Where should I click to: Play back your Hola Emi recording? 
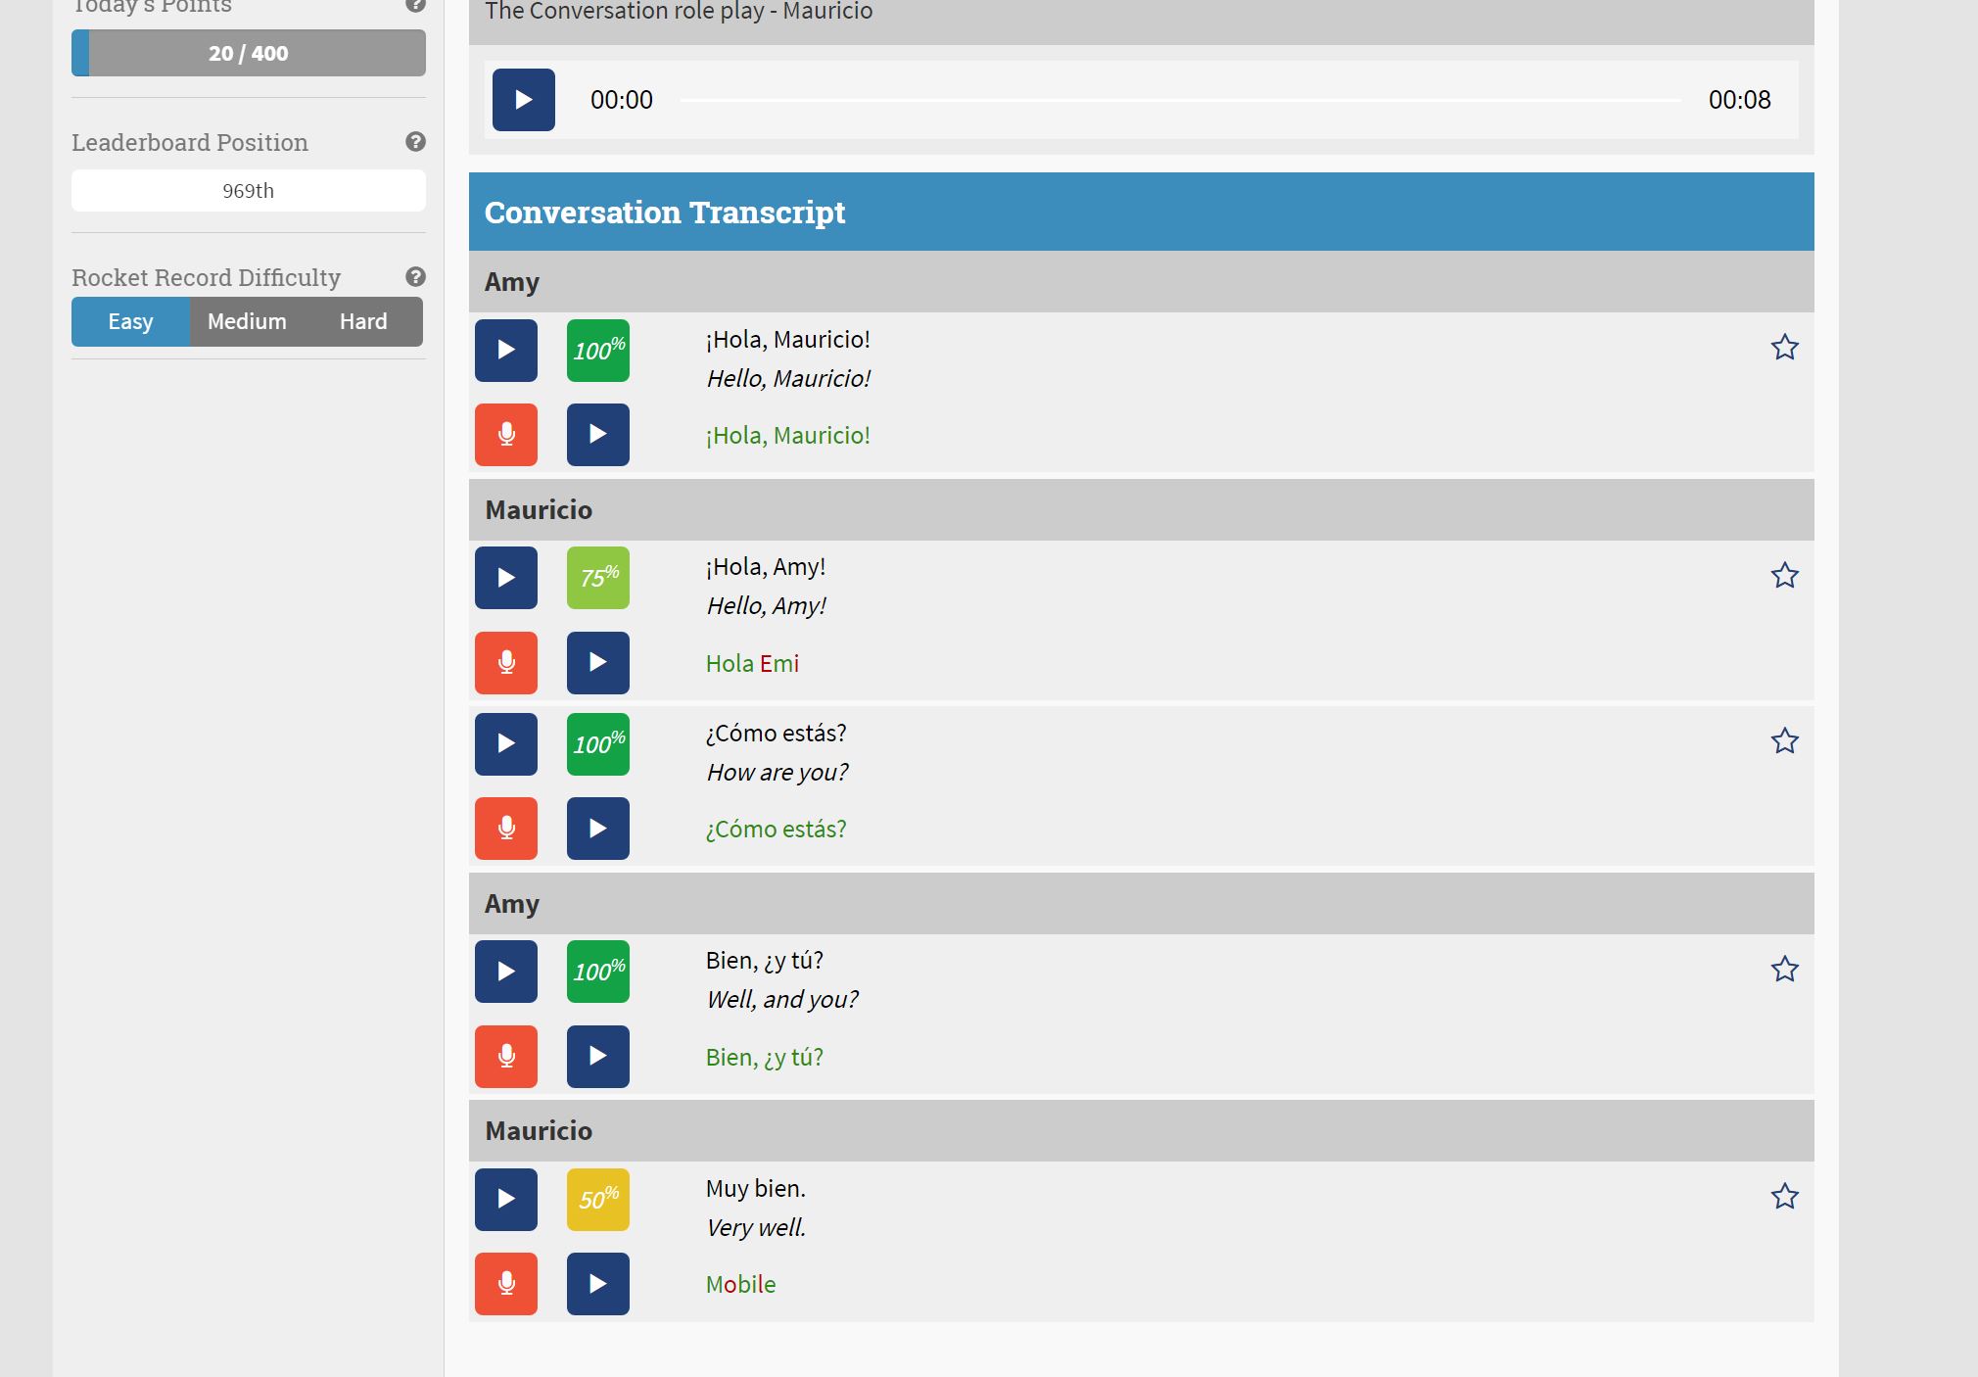click(x=597, y=663)
